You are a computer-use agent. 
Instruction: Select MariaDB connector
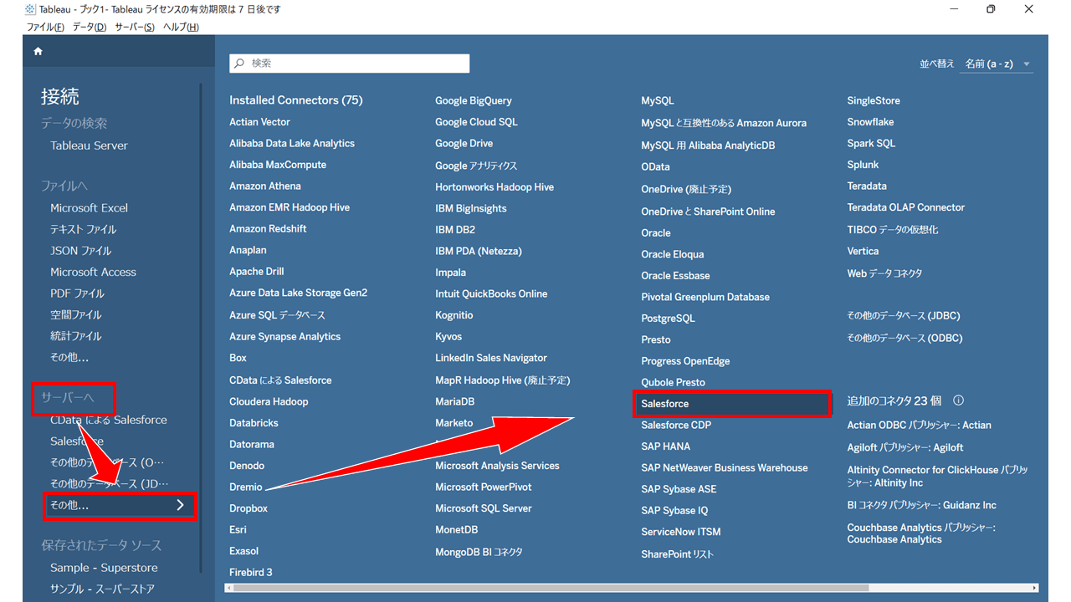[454, 401]
